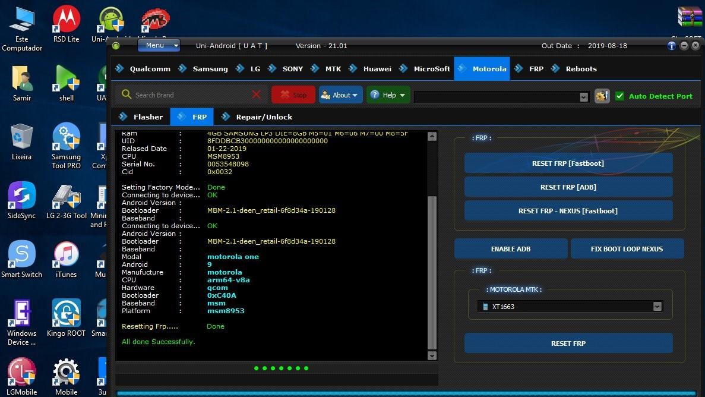The image size is (705, 397).
Task: Open the Mobile gear desktop icon
Action: 66,377
